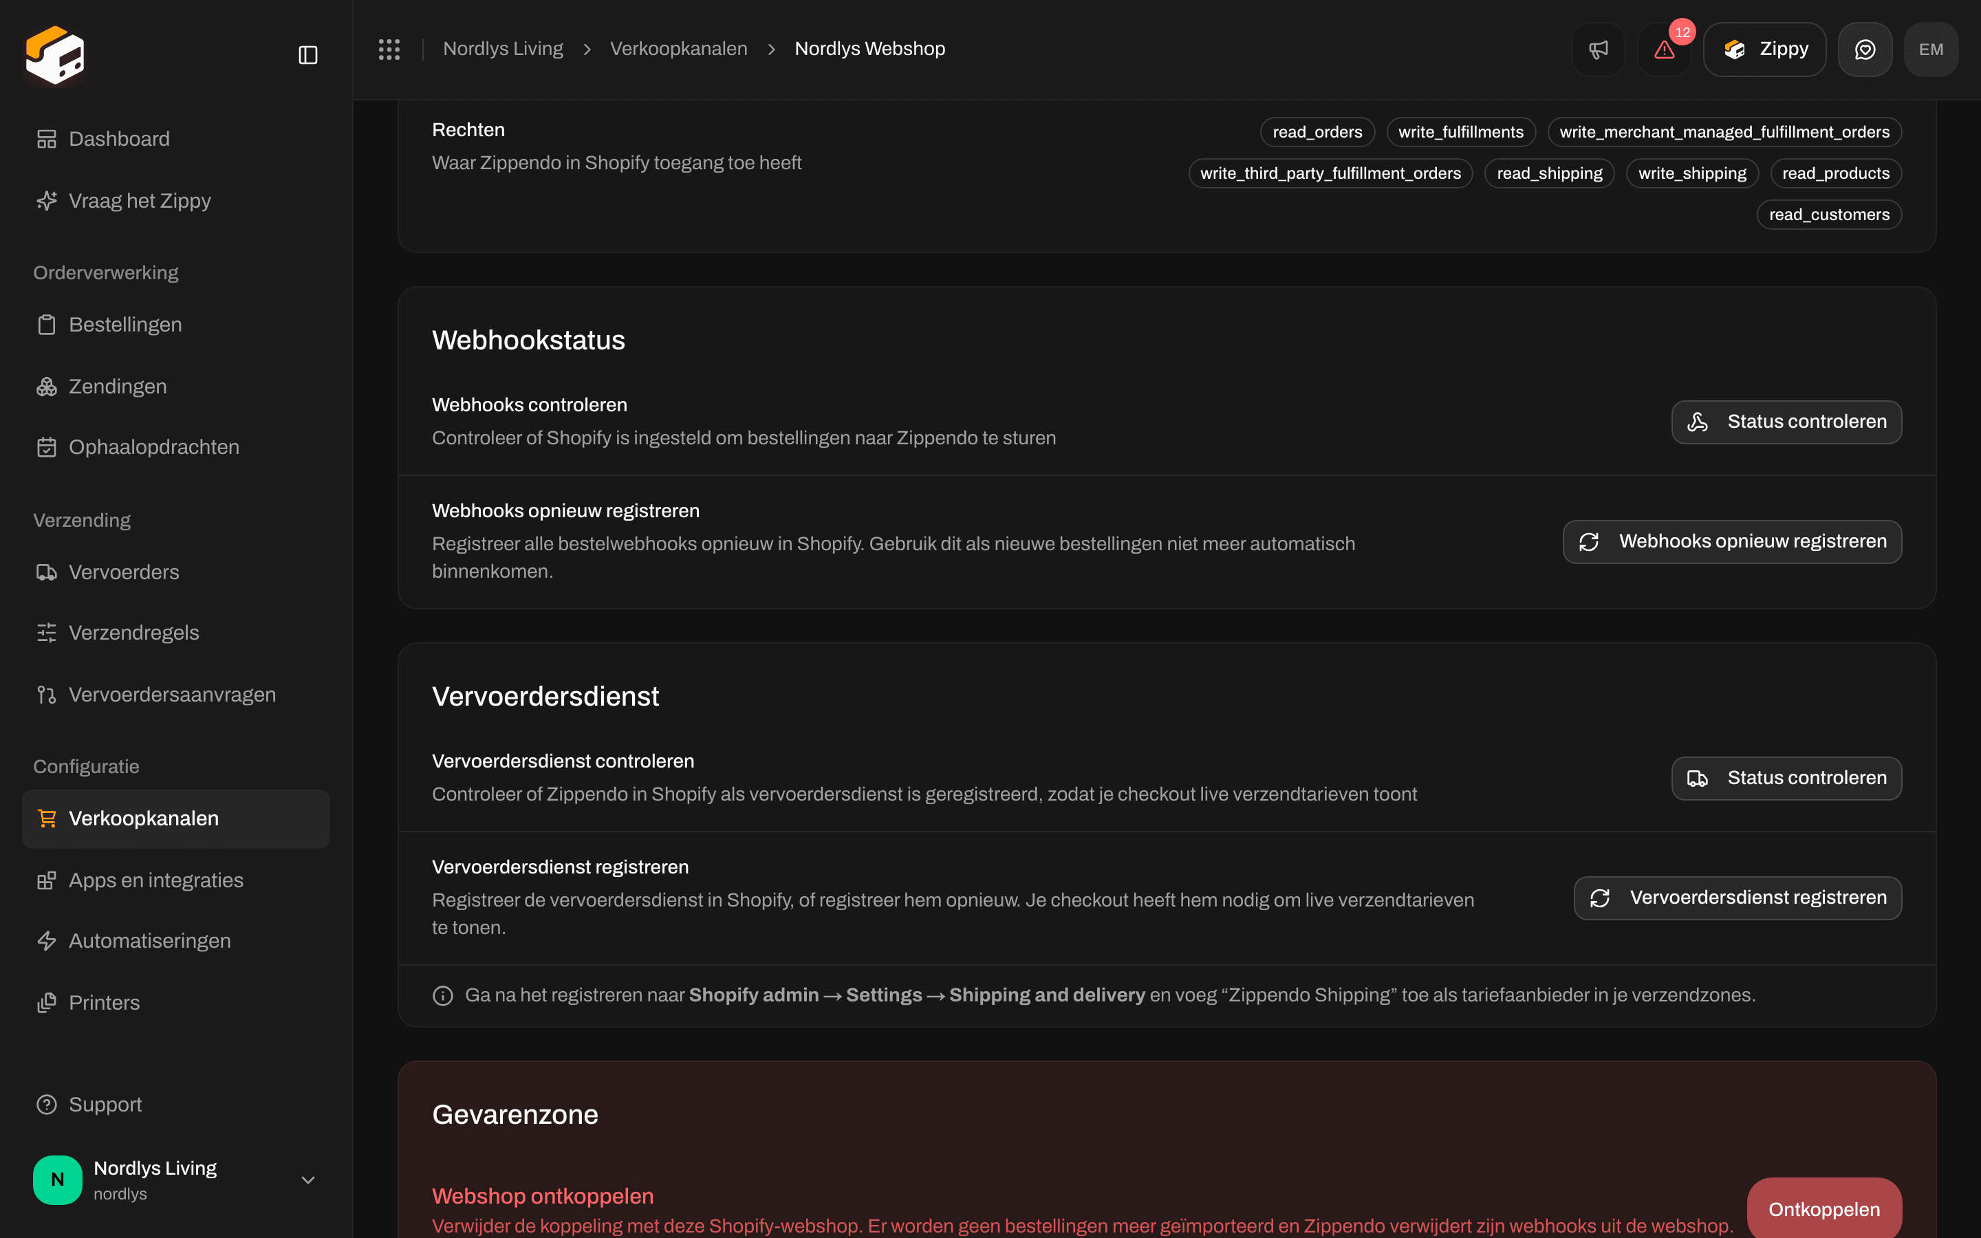This screenshot has width=1981, height=1238.
Task: Click Nordlys Webshop breadcrumb
Action: point(869,49)
